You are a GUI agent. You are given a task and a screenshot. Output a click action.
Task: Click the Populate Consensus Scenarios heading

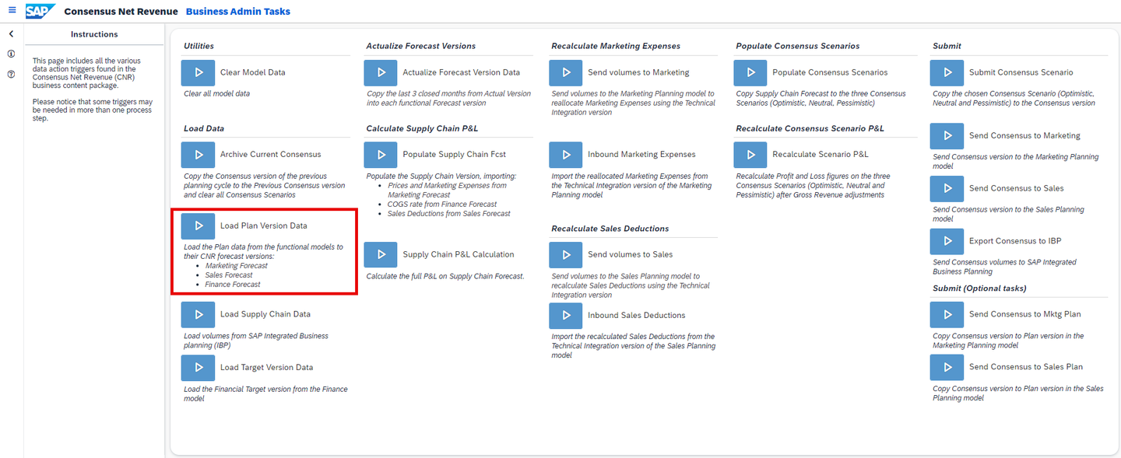(x=798, y=46)
